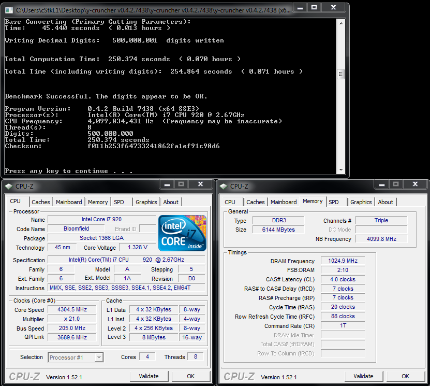The height and width of the screenshot is (386, 430).
Task: Click the CPU-Z title icon of the memory timings window
Action: pos(224,186)
